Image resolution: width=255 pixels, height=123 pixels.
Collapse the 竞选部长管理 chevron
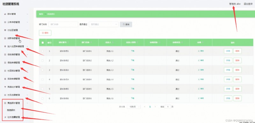tap(27, 103)
